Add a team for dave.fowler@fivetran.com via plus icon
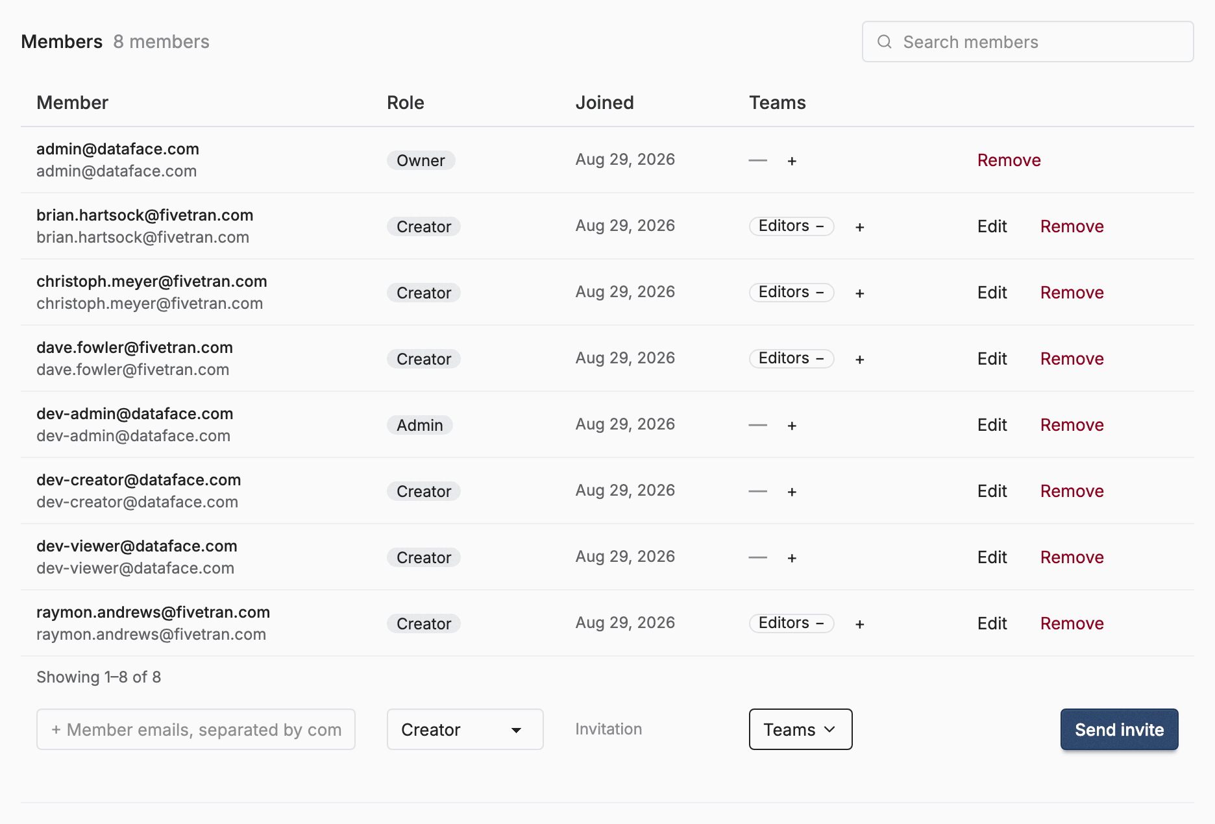This screenshot has width=1215, height=824. coord(859,359)
